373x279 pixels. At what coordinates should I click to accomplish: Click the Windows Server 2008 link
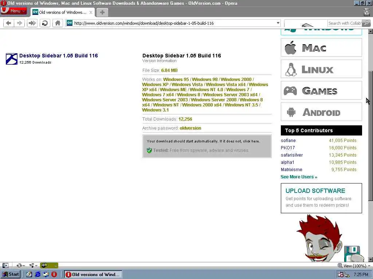pos(213,100)
